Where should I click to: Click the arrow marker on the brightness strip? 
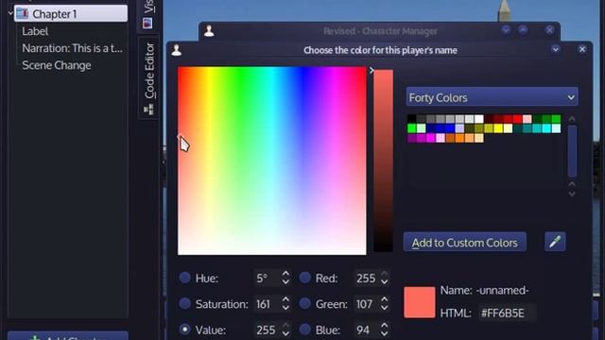372,71
